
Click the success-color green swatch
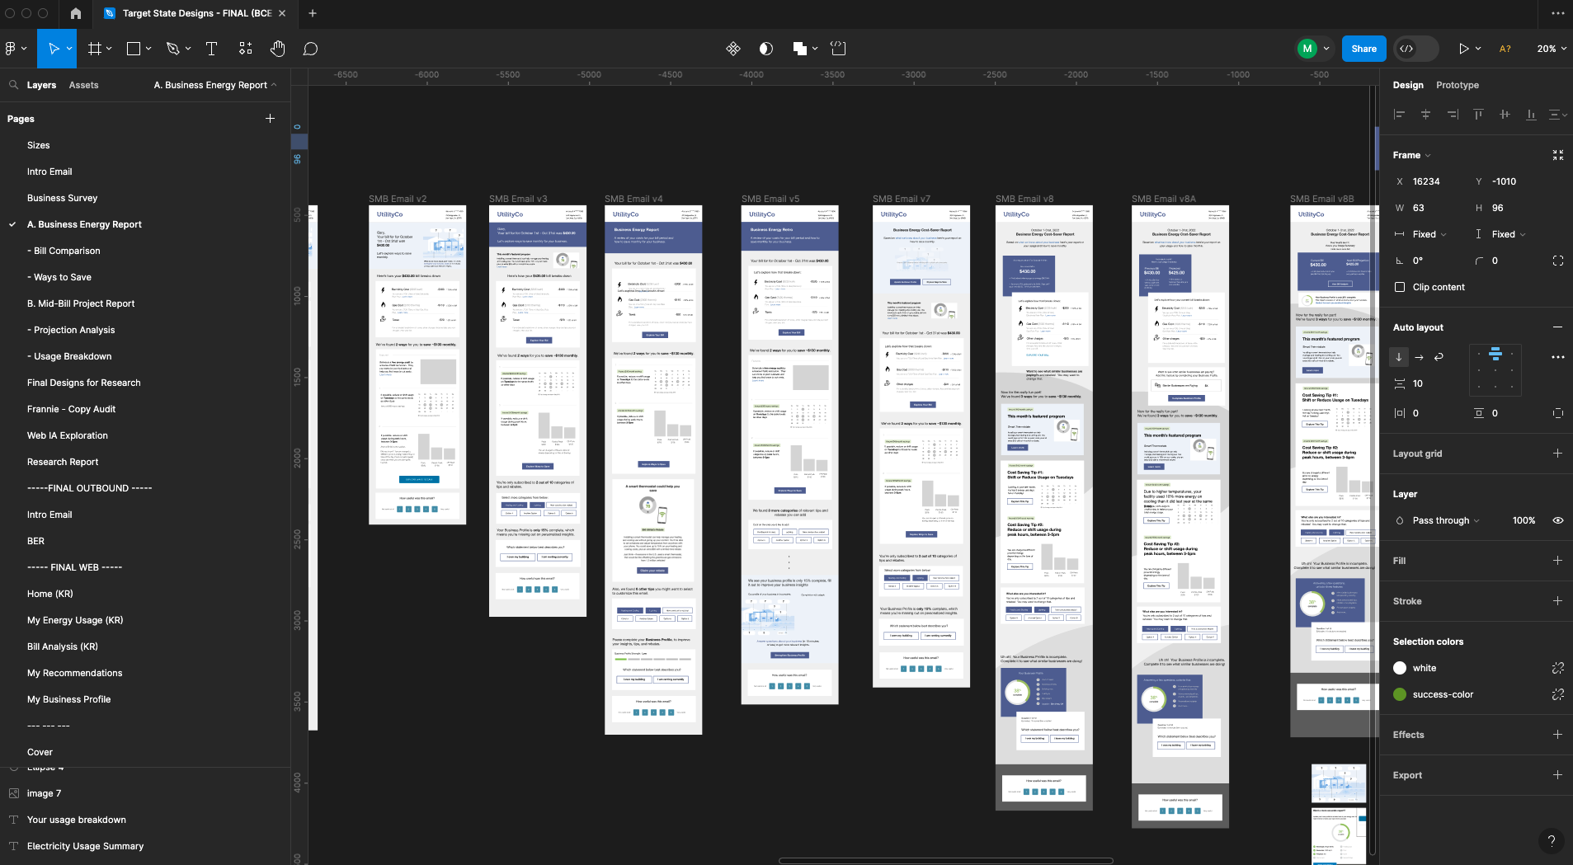pos(1399,694)
